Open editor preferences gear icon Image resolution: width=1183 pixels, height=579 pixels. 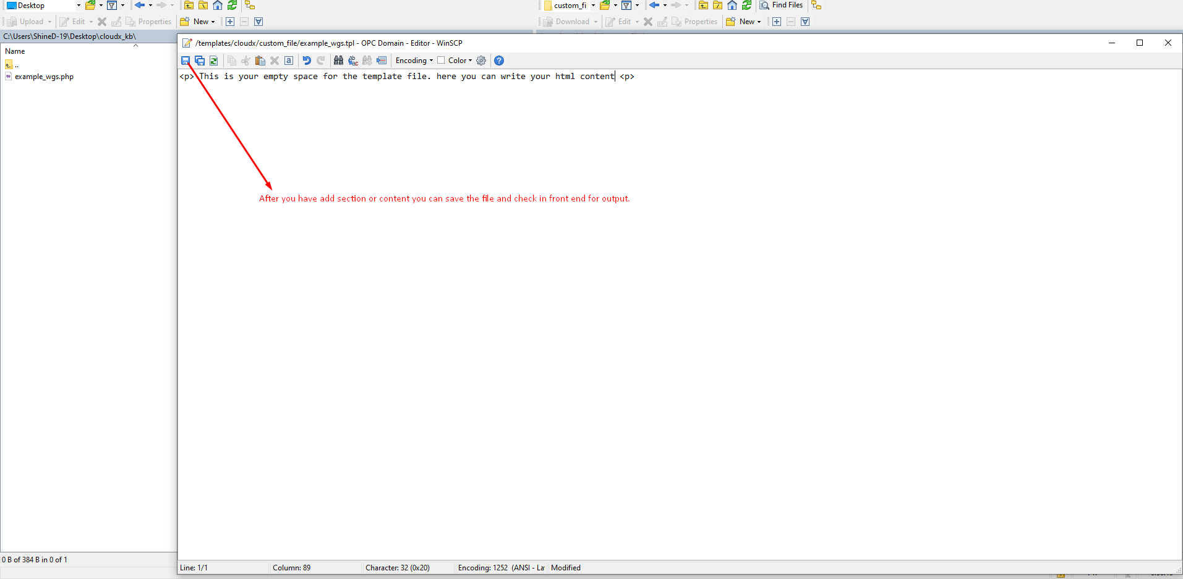point(481,61)
